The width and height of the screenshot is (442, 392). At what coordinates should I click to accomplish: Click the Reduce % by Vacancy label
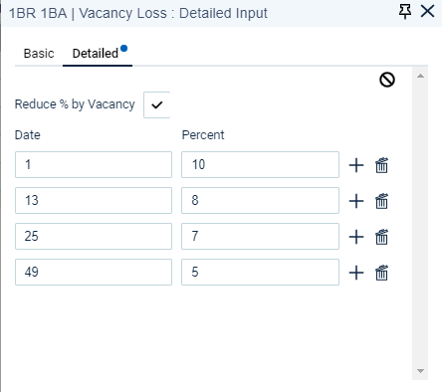pos(75,104)
